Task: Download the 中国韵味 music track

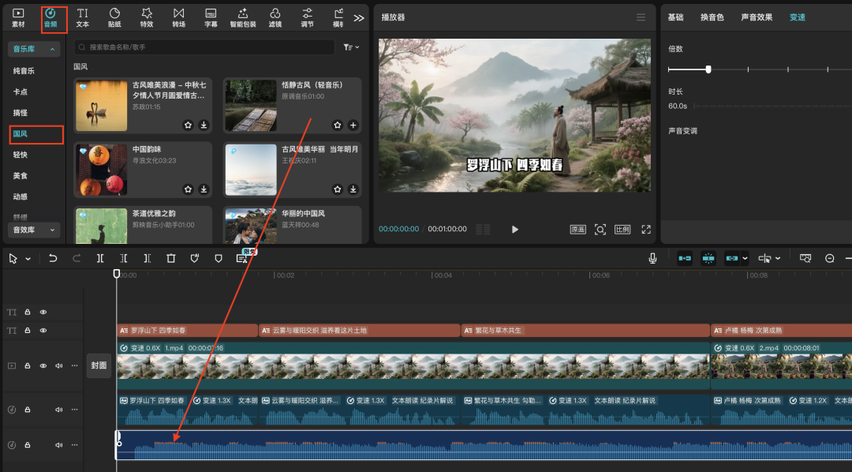Action: click(x=204, y=189)
